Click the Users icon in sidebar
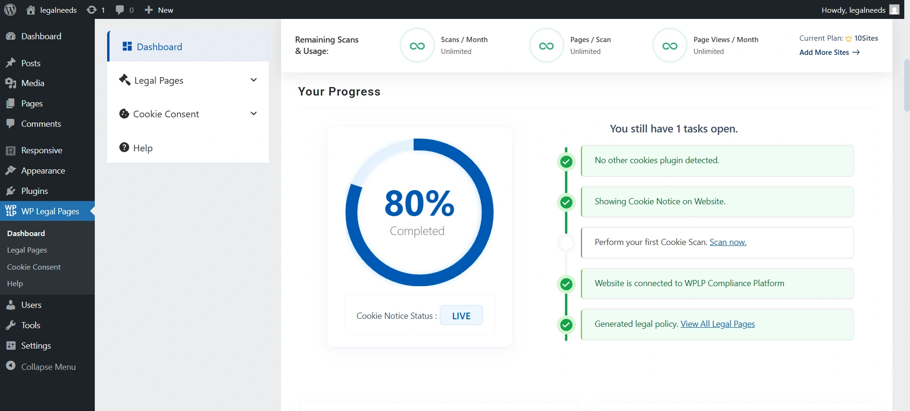The height and width of the screenshot is (411, 910). point(10,305)
